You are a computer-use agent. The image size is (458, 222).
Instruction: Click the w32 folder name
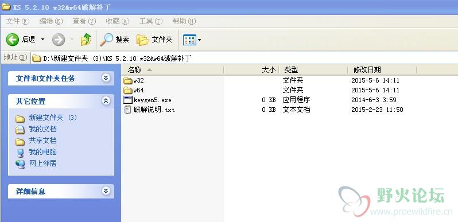[138, 80]
